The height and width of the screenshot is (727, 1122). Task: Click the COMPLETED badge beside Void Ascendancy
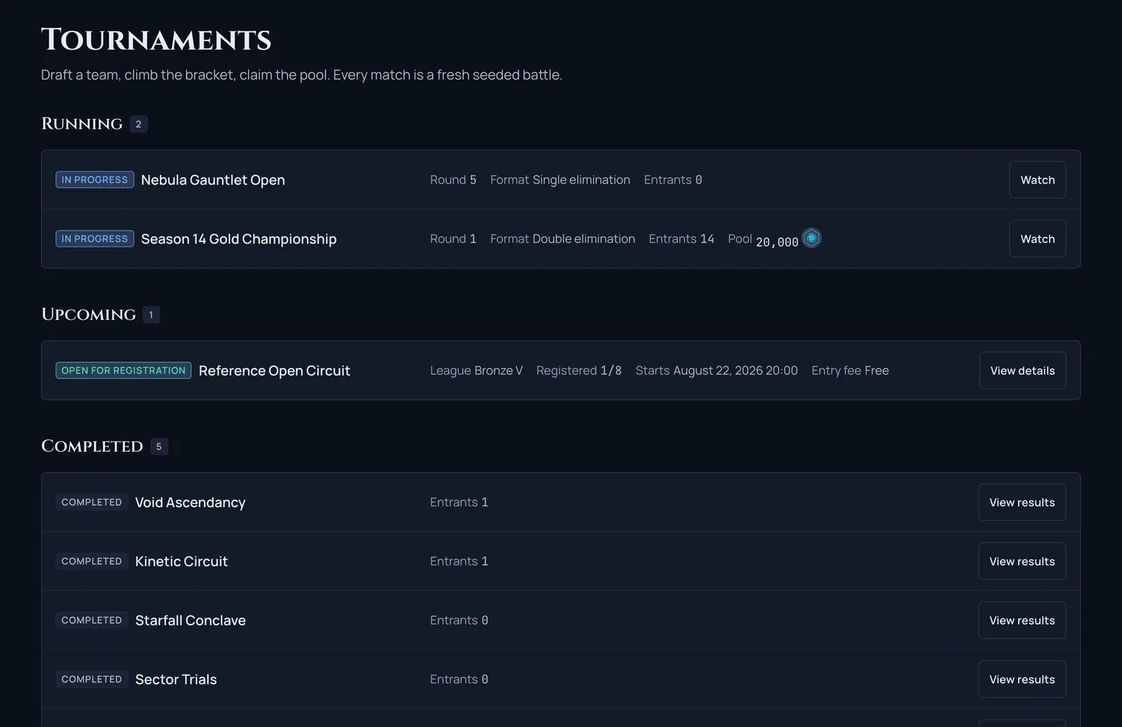[91, 502]
